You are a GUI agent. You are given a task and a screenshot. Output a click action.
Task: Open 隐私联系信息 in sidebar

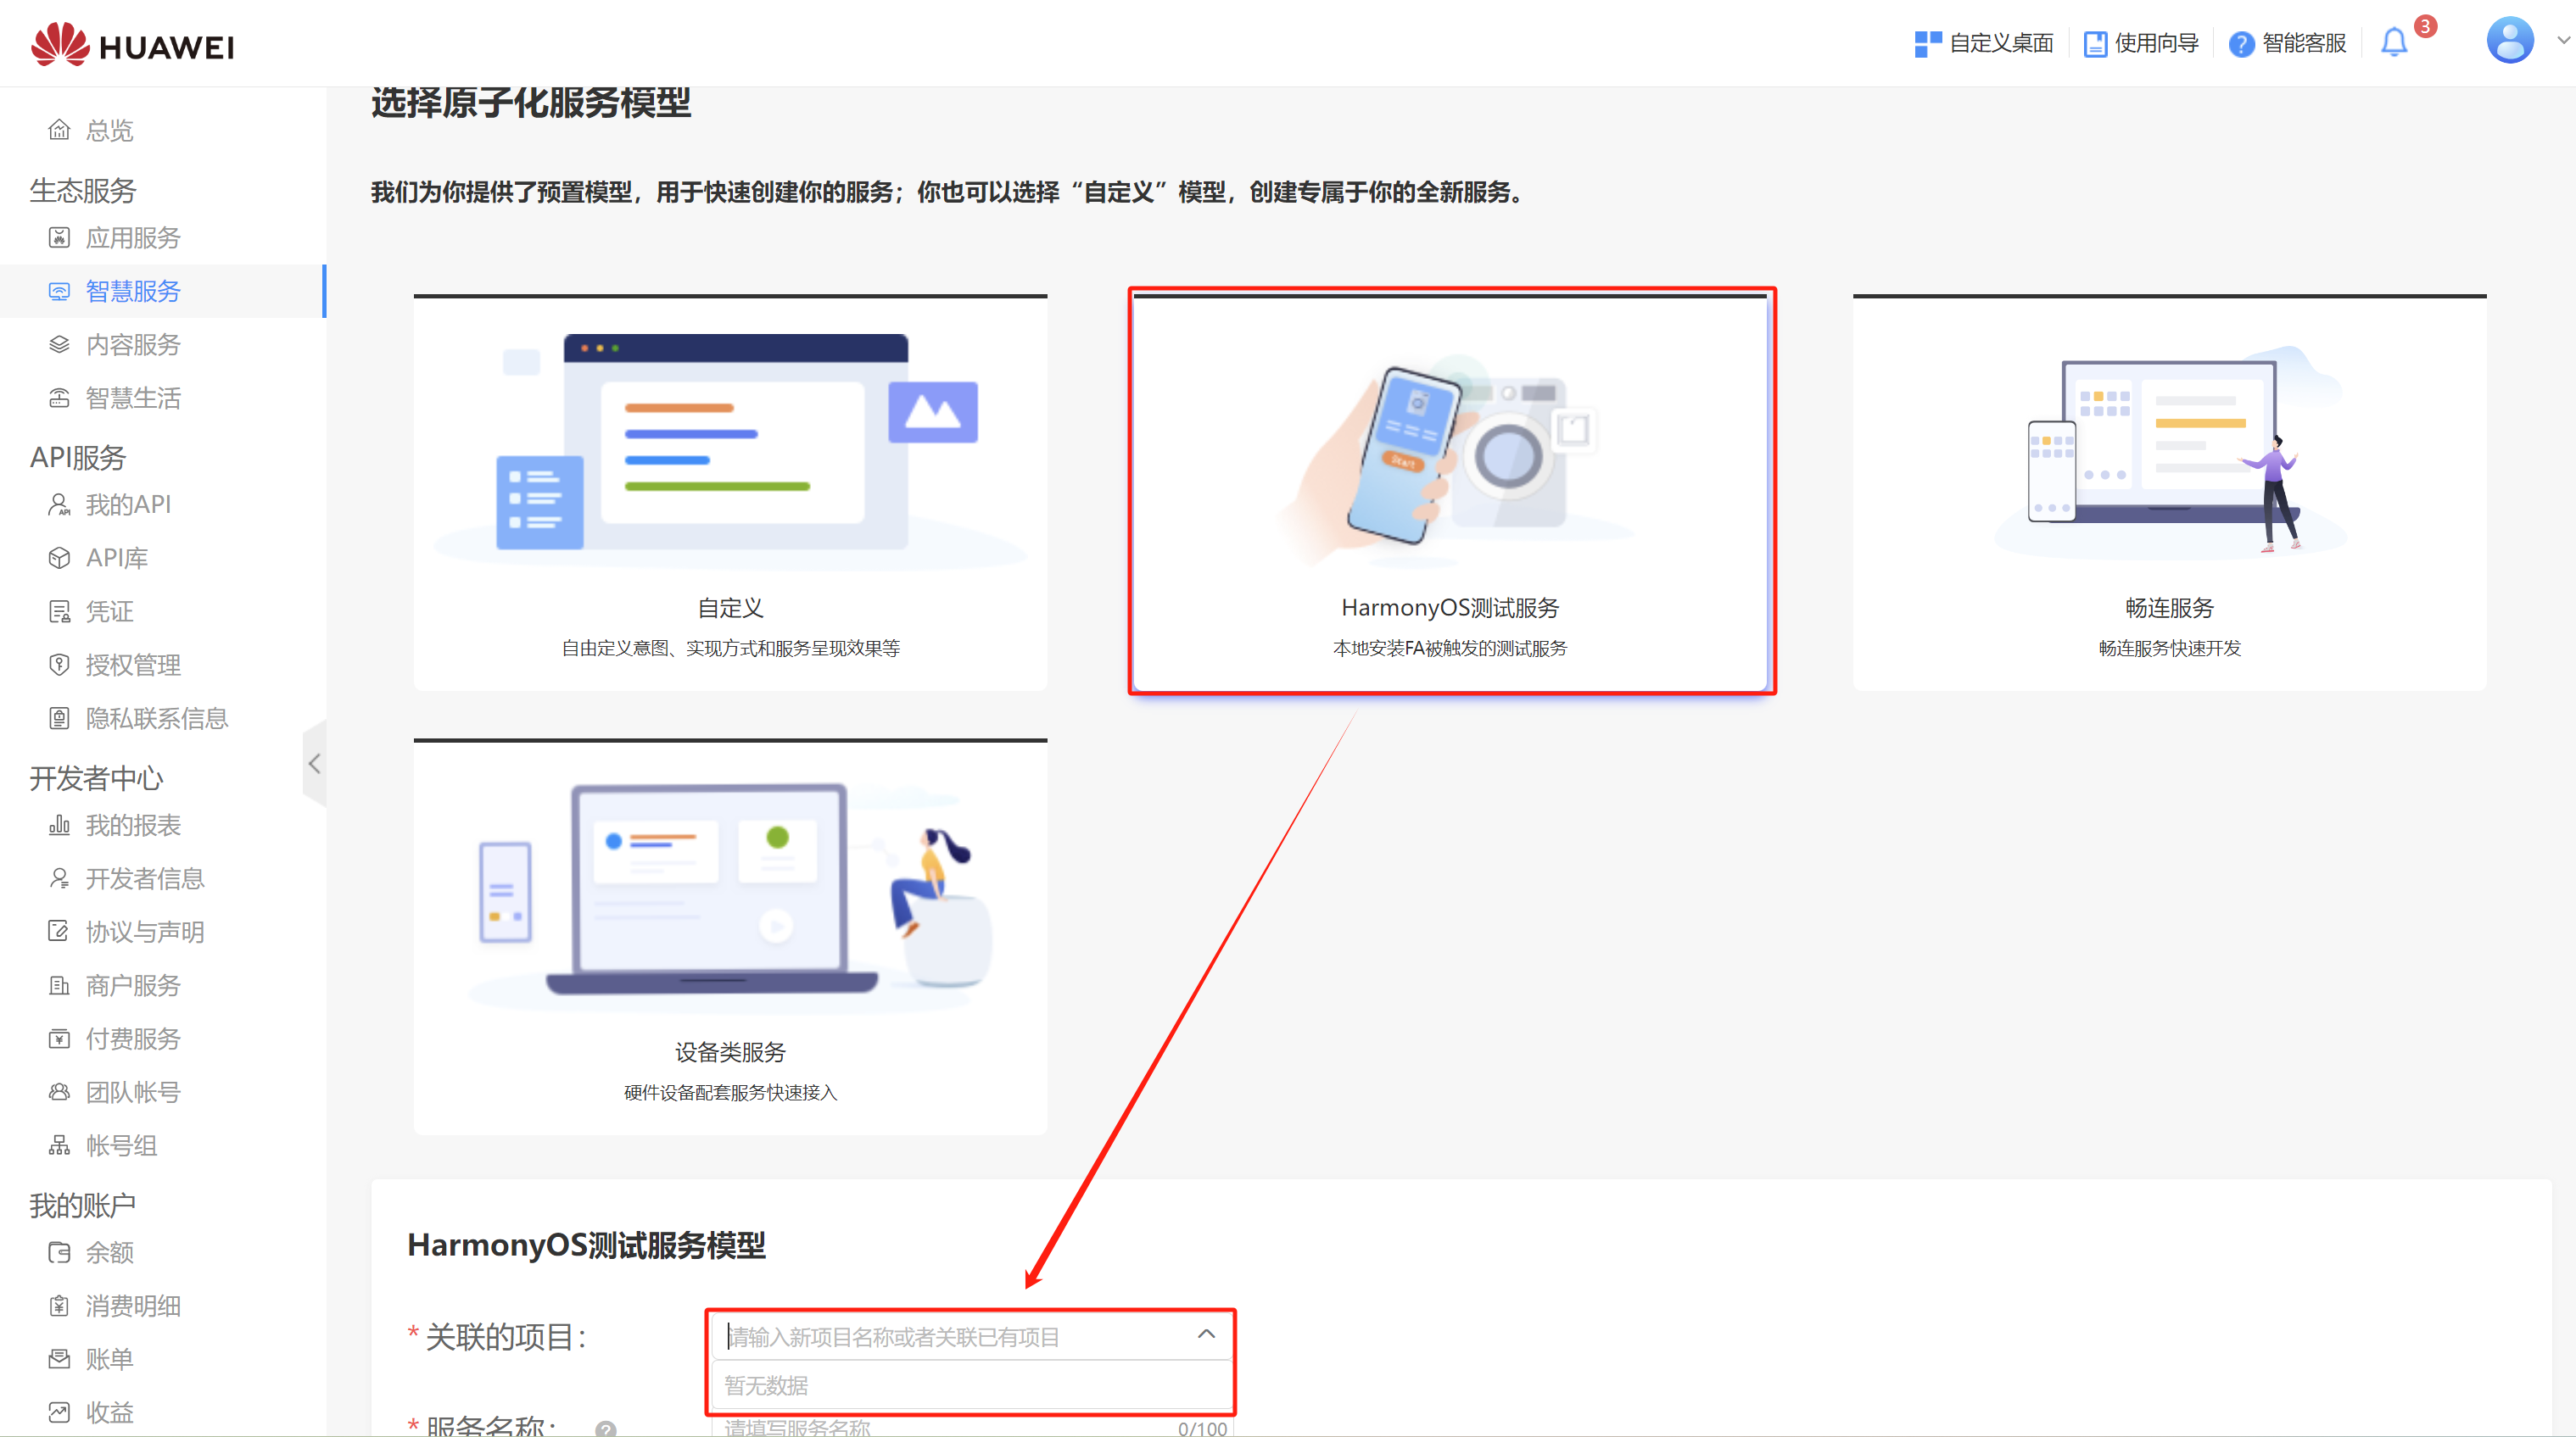pyautogui.click(x=157, y=719)
